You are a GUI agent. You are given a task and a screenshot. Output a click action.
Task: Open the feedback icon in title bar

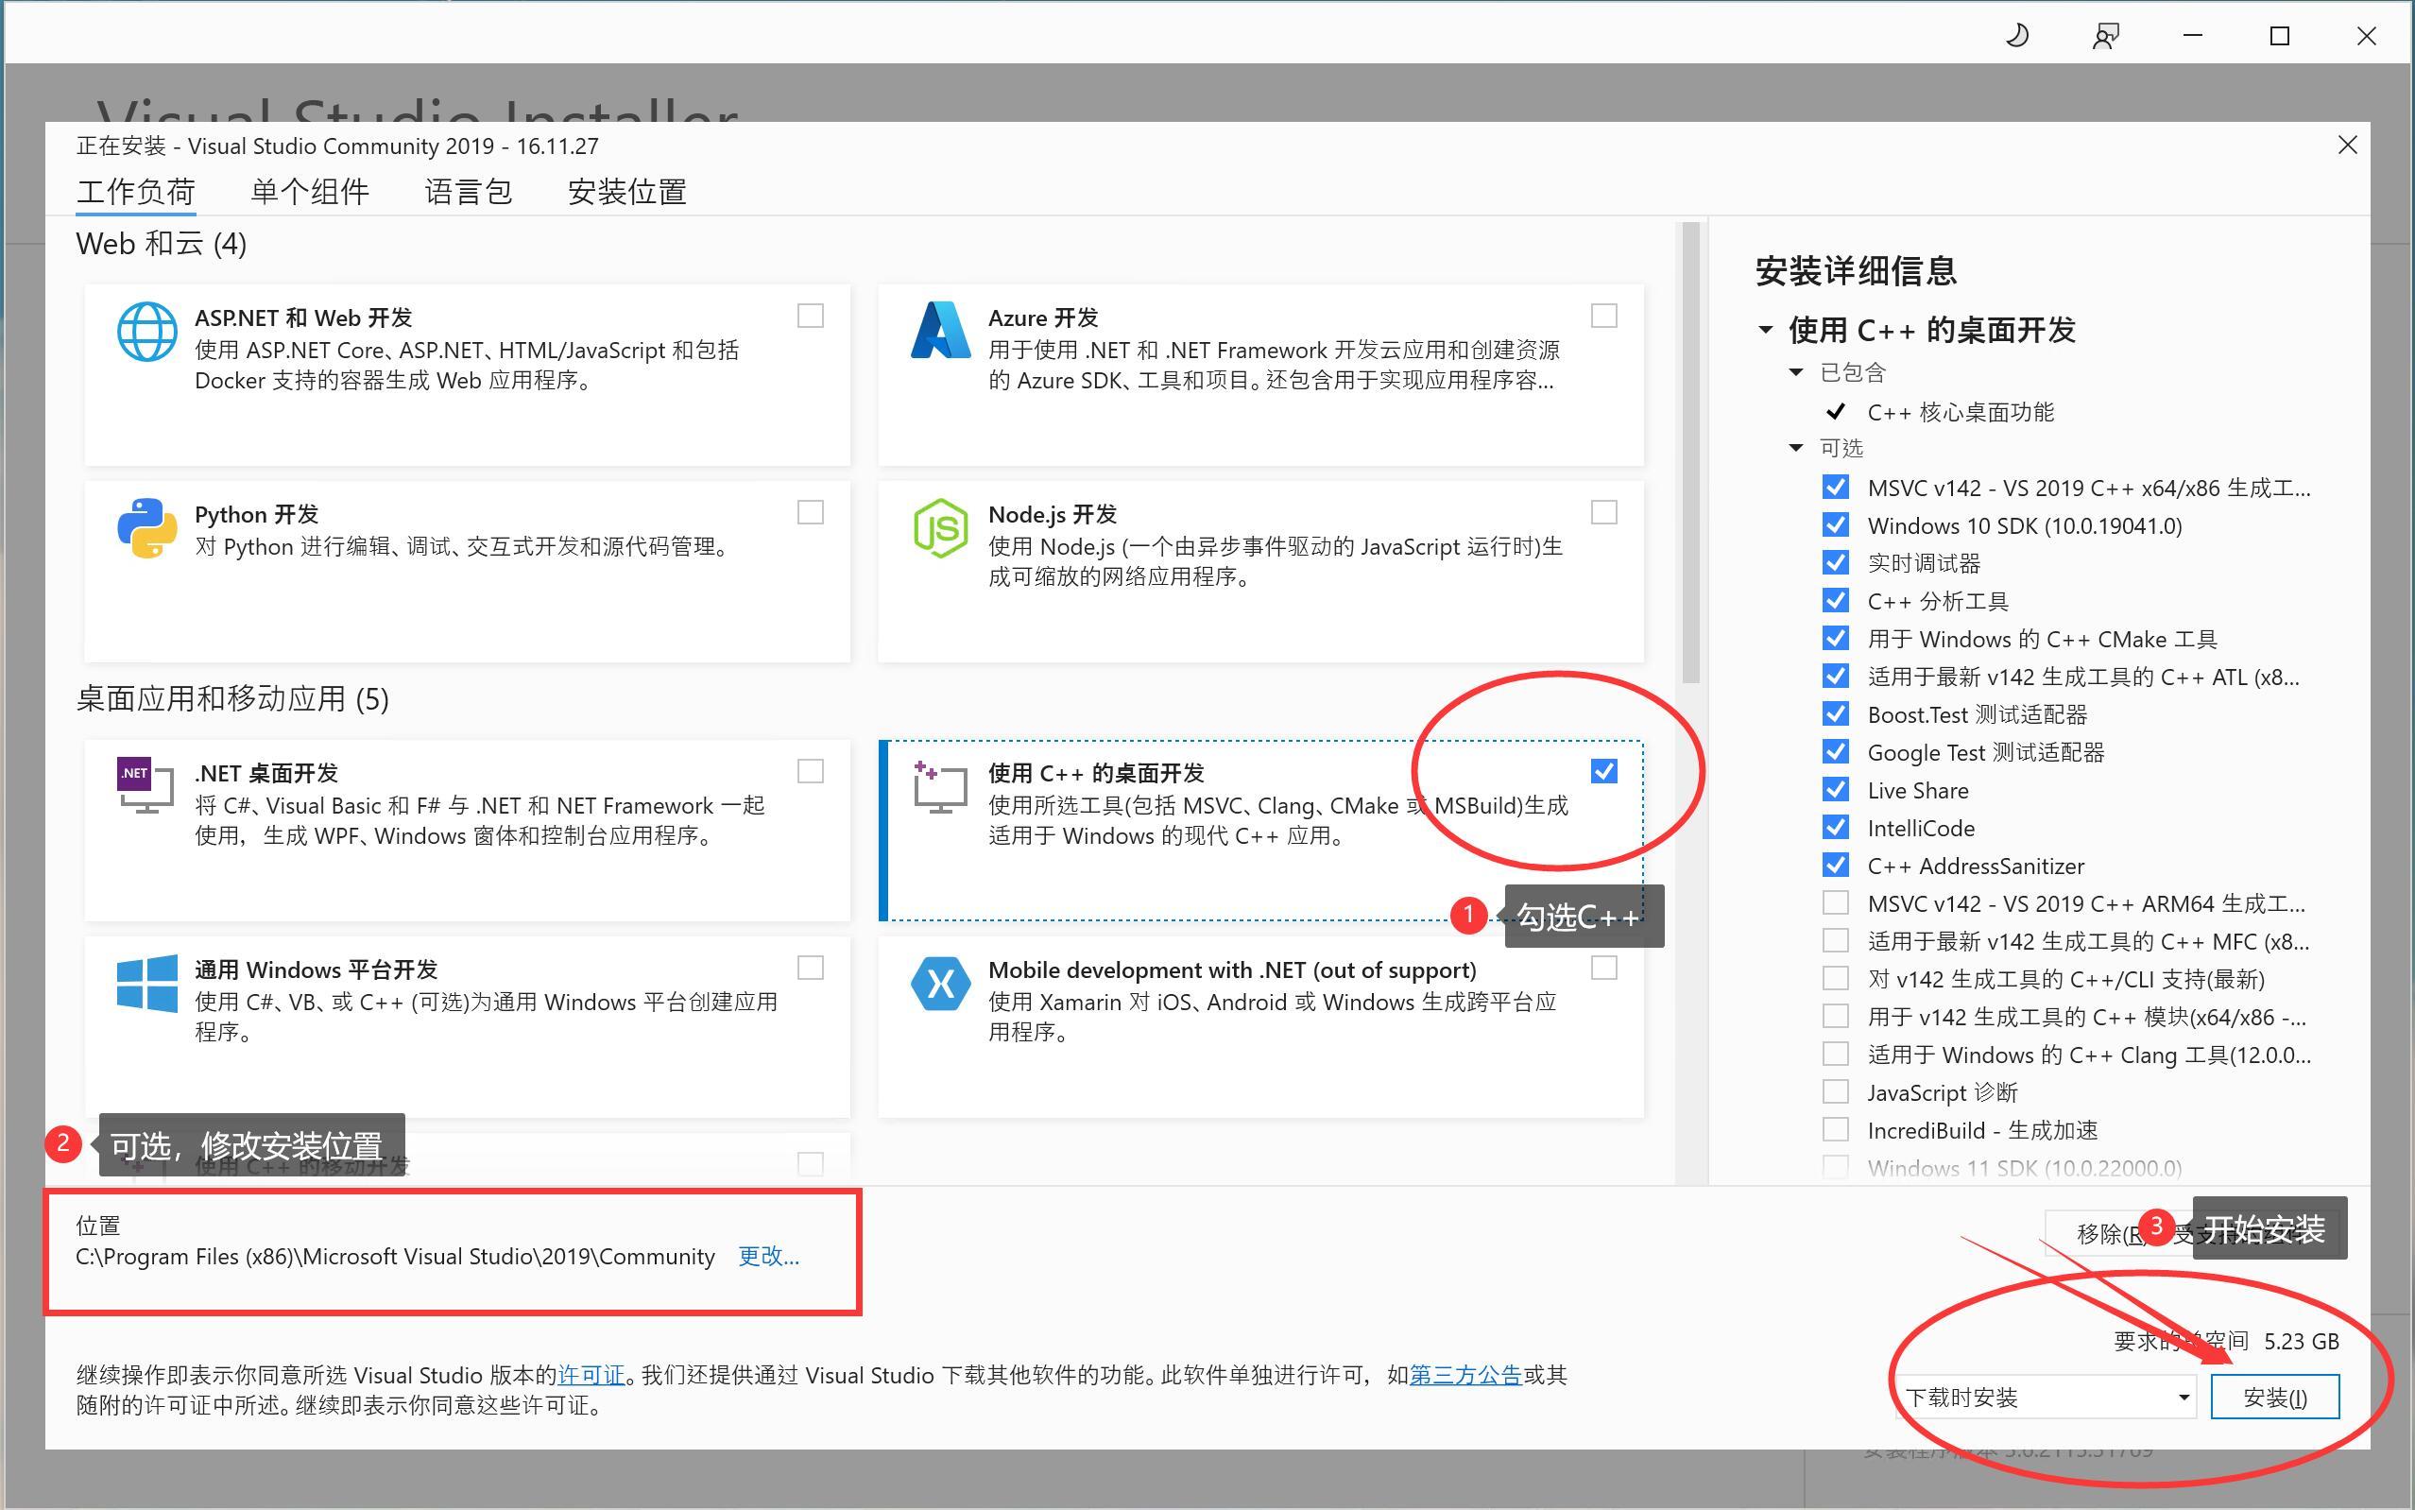[2105, 36]
